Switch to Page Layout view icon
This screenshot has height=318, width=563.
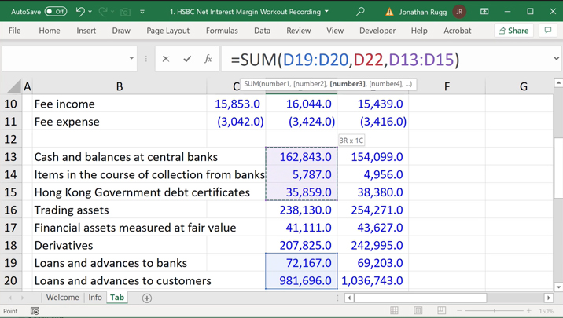[x=418, y=311]
